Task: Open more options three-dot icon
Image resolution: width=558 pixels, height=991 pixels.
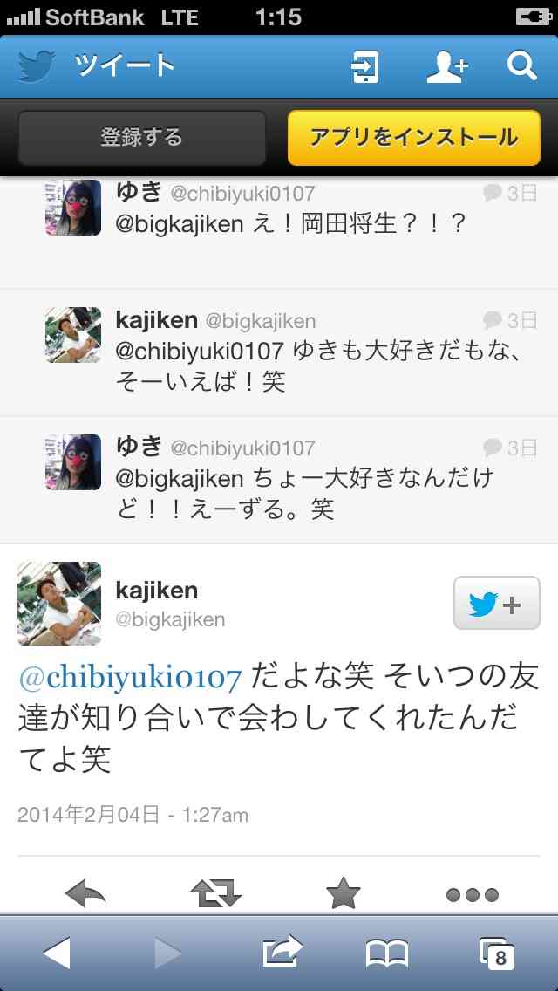Action: (x=473, y=895)
